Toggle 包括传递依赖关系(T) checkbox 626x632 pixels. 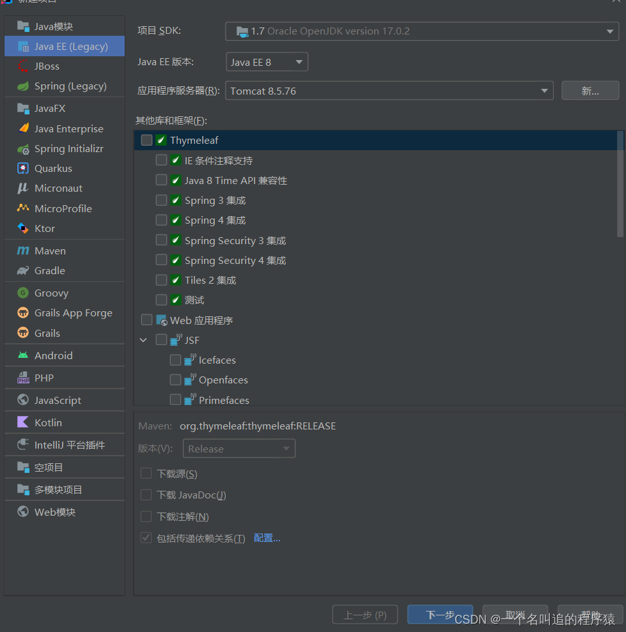point(146,537)
